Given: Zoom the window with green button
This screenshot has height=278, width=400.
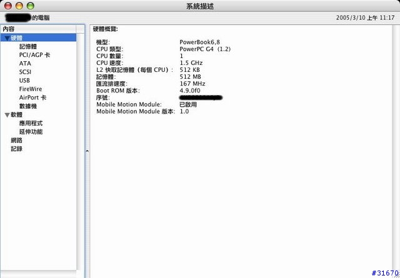Looking at the screenshot, I should pyautogui.click(x=31, y=6).
